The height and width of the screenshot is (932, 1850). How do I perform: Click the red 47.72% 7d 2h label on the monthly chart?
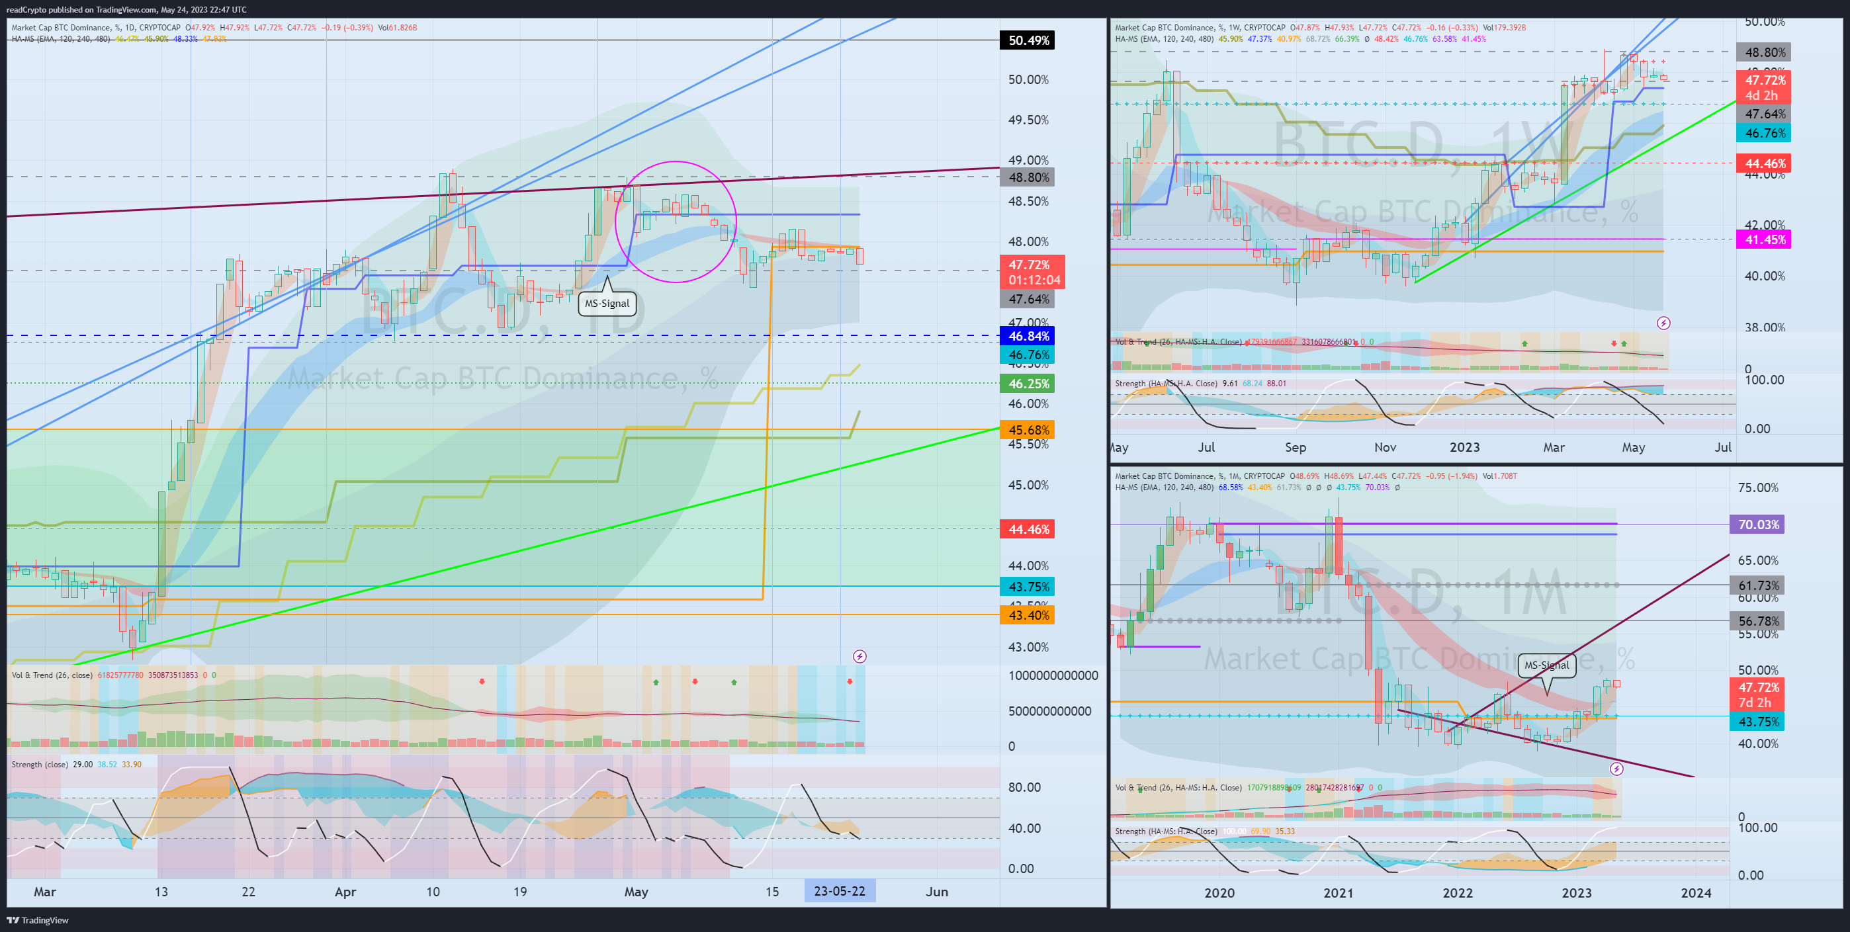[1757, 695]
